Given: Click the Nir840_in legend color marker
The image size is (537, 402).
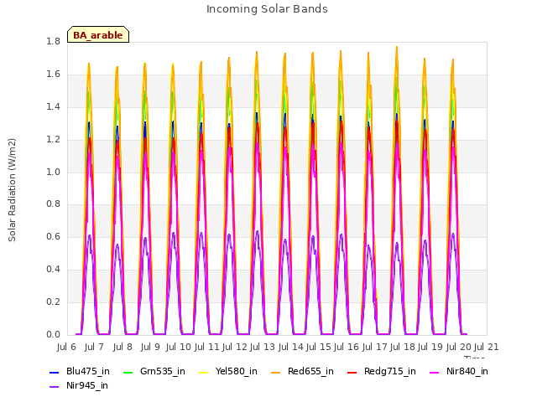Looking at the screenshot, I should (435, 372).
